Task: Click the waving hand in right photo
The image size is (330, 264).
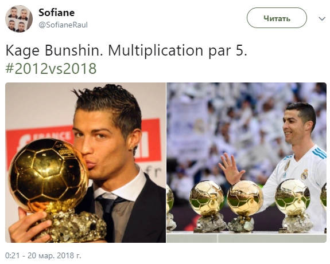Action: click(x=231, y=168)
